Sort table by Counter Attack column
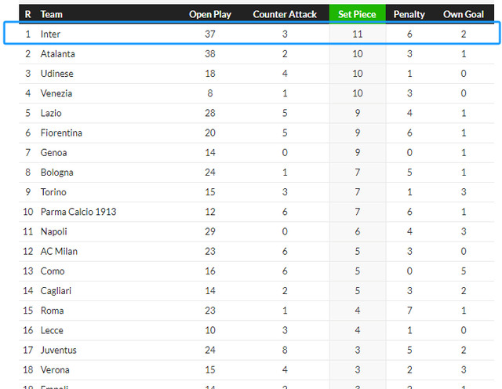Viewport: 502px width, 389px height. pyautogui.click(x=284, y=14)
